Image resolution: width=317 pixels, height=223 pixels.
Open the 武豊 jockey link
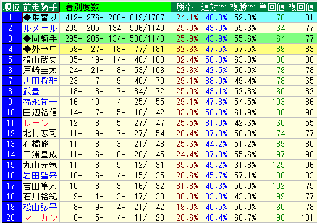(x=31, y=91)
